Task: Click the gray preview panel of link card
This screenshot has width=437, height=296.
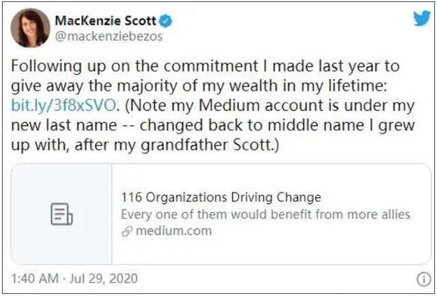Action: click(x=61, y=214)
